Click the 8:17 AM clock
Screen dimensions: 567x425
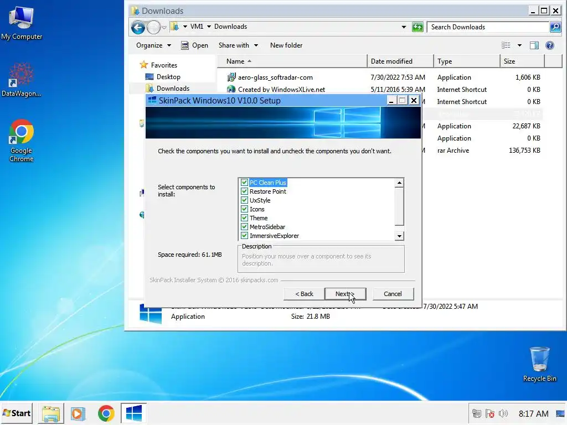533,413
